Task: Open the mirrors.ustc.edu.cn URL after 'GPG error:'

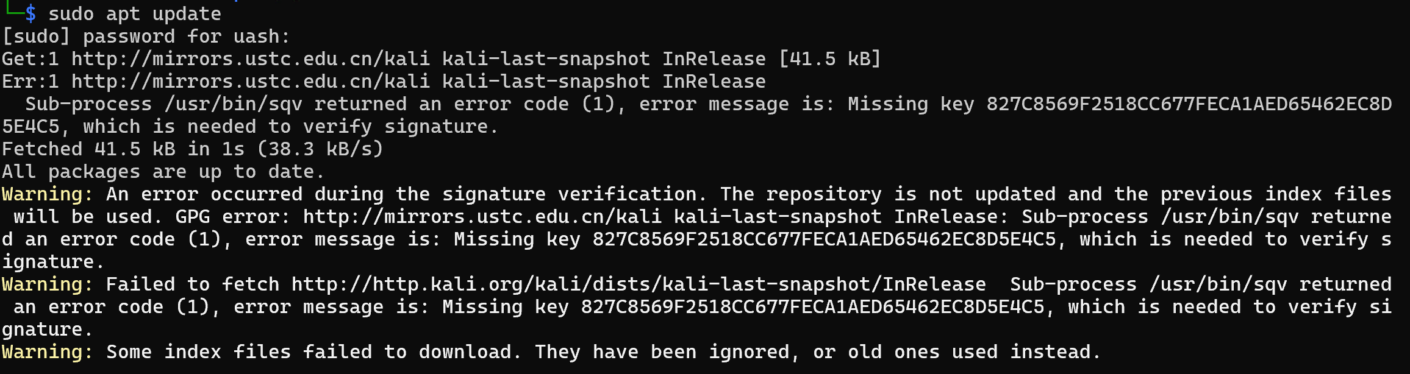Action: click(x=482, y=217)
